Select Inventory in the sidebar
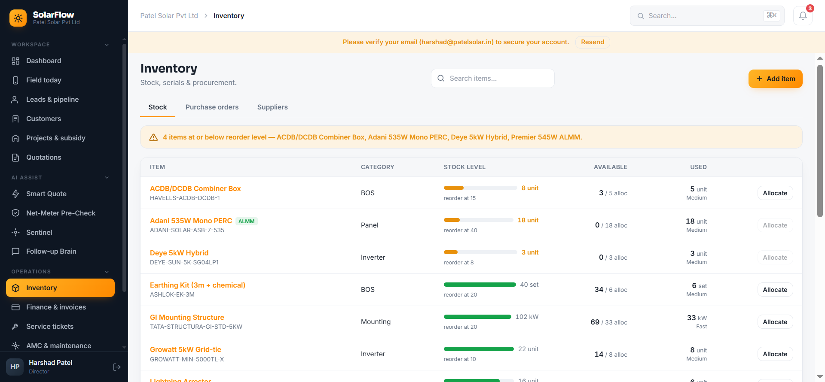 (60, 288)
